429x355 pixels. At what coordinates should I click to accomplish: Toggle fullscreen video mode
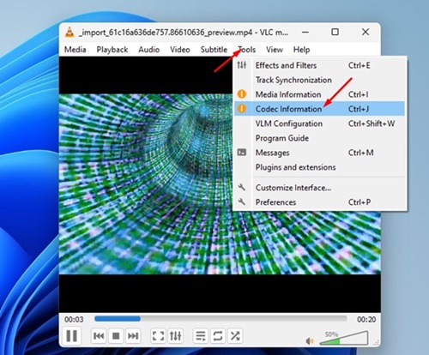point(158,336)
